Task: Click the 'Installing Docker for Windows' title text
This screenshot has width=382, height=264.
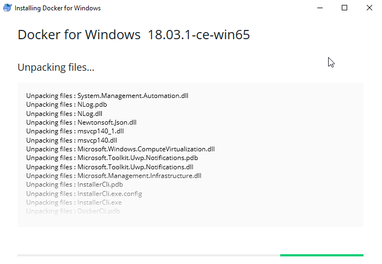Action: point(58,8)
